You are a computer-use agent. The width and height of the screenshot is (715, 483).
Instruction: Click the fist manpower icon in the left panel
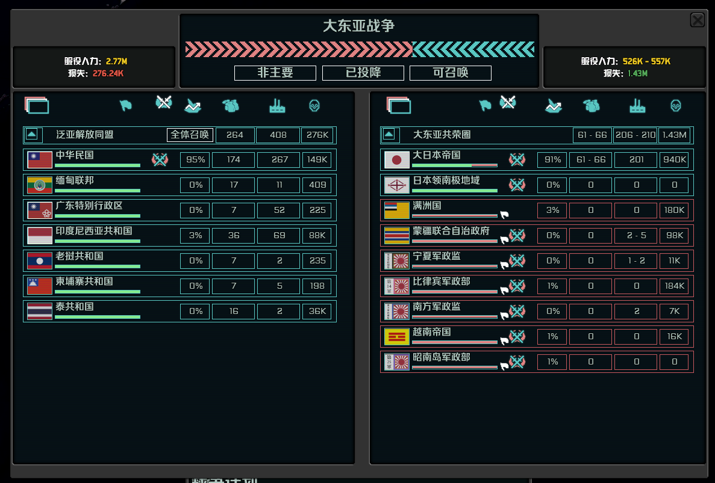pyautogui.click(x=231, y=106)
